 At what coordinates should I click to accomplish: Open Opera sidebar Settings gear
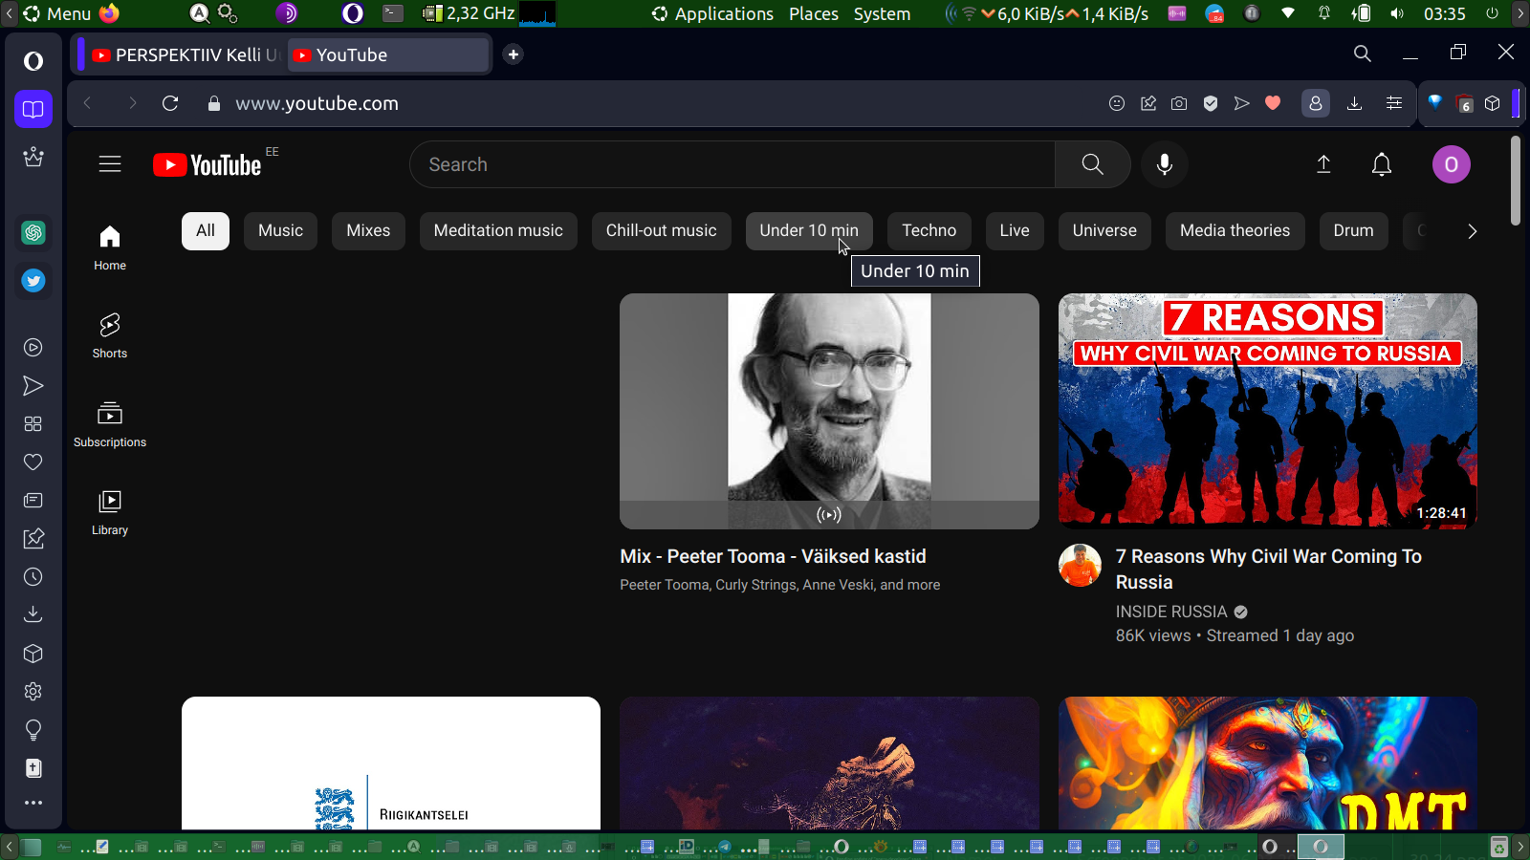[33, 692]
